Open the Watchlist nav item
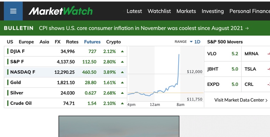Screen dimensions: 270x137 pyautogui.click(x=159, y=11)
